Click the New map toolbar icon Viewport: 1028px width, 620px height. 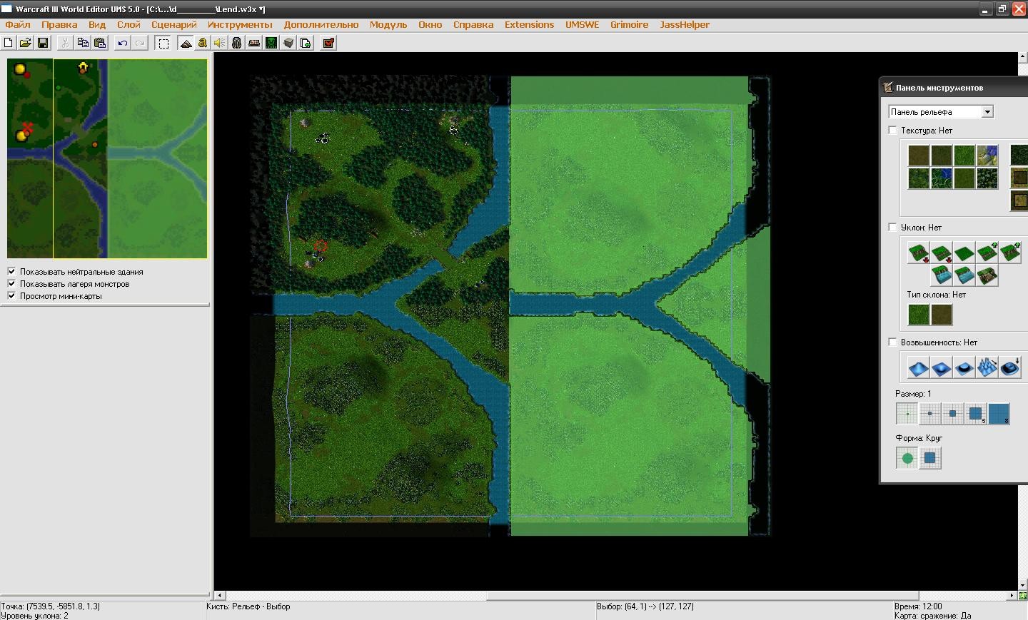(x=9, y=43)
